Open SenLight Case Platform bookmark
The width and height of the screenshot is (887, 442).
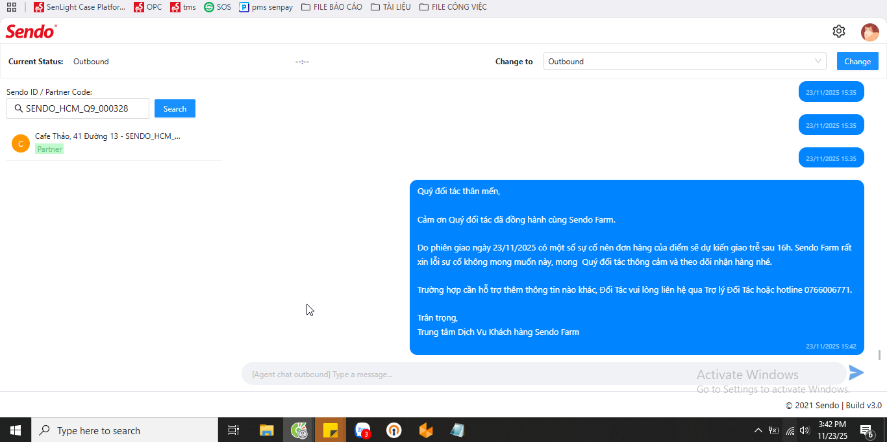tap(80, 7)
